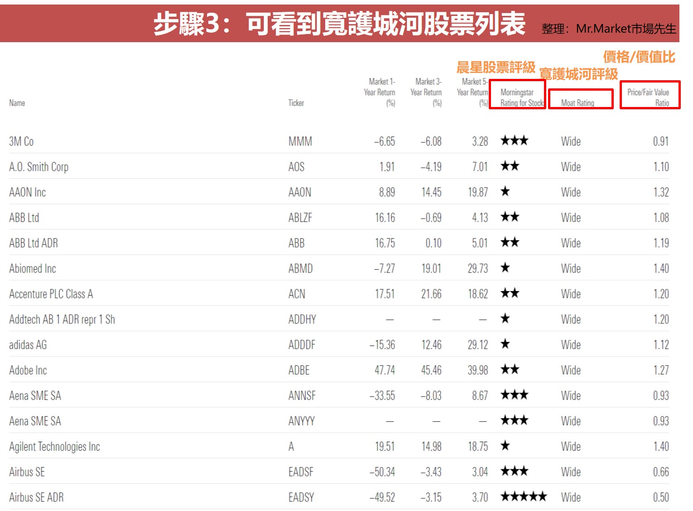Screen dimensions: 693x511
Task: Open A.O. Smith Corp stock page
Action: [38, 167]
